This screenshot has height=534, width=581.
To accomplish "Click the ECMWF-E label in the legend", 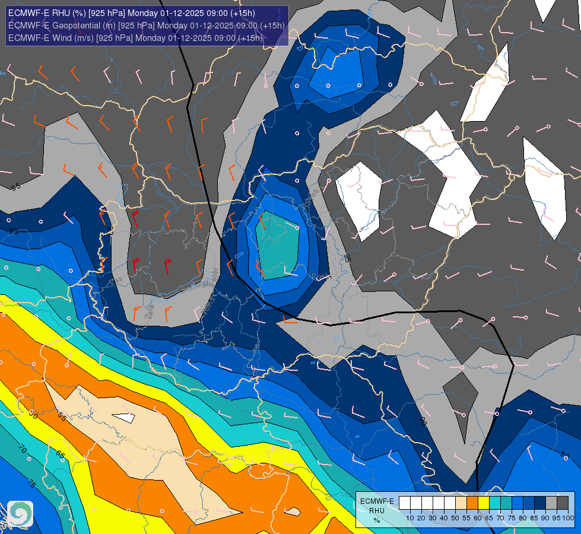I will click(377, 501).
